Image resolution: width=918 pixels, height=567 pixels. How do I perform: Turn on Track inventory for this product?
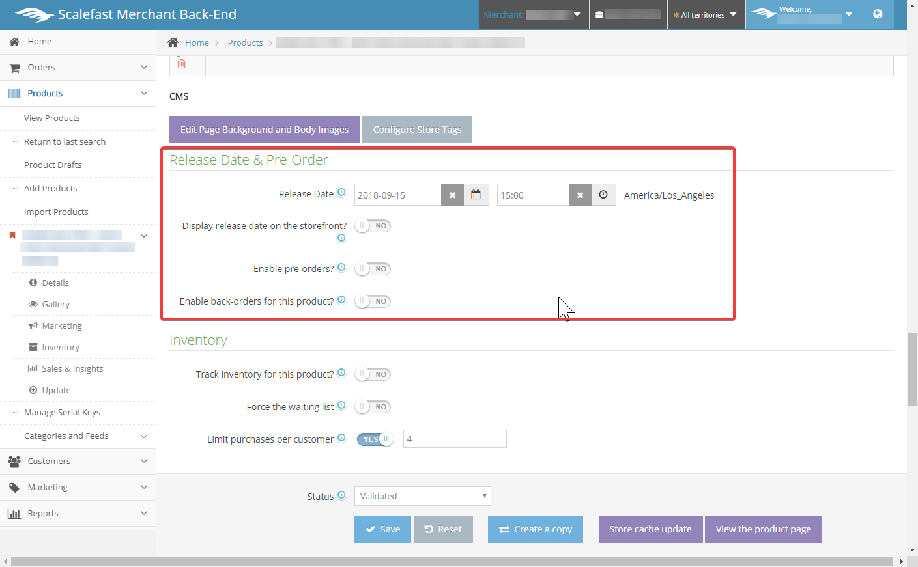click(373, 374)
